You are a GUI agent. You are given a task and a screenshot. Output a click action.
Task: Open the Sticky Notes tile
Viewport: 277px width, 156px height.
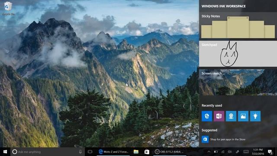pos(238,25)
